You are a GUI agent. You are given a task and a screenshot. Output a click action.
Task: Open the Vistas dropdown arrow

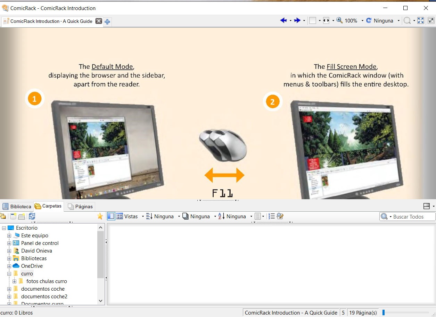143,217
